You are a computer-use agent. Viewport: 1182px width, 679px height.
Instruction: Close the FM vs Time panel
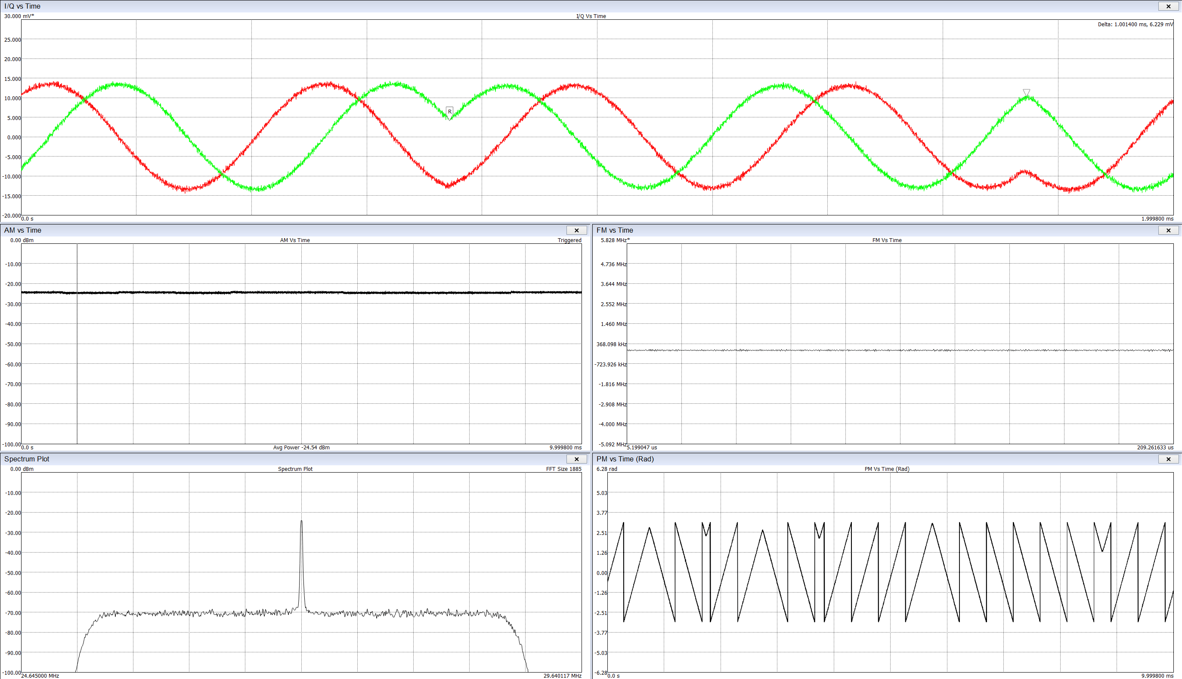point(1168,230)
